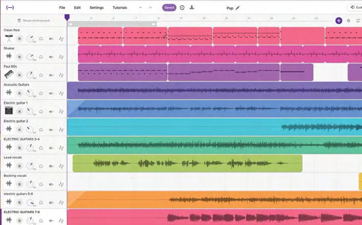Mute the ELECTRIC GUITARS 7-8 track
362x225 pixels.
(51, 220)
